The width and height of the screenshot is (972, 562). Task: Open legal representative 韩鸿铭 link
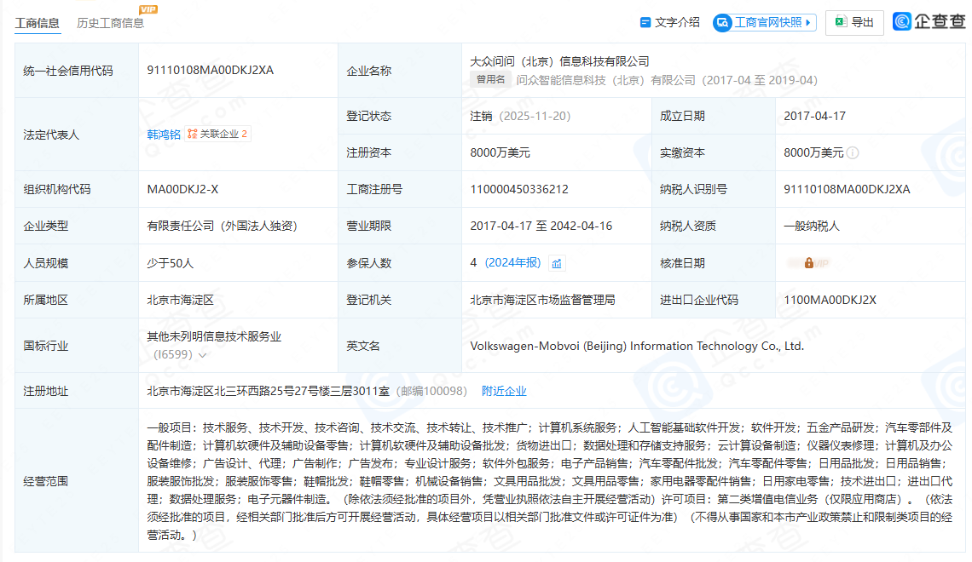(164, 135)
